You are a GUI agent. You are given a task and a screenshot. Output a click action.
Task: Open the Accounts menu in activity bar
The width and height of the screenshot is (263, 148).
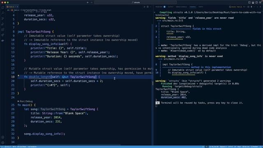click(x=3, y=137)
